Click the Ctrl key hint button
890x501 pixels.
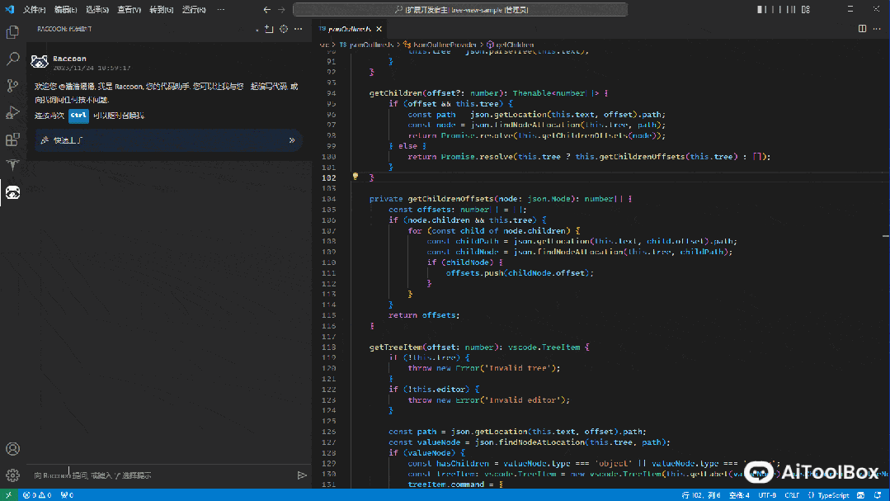[x=78, y=116]
